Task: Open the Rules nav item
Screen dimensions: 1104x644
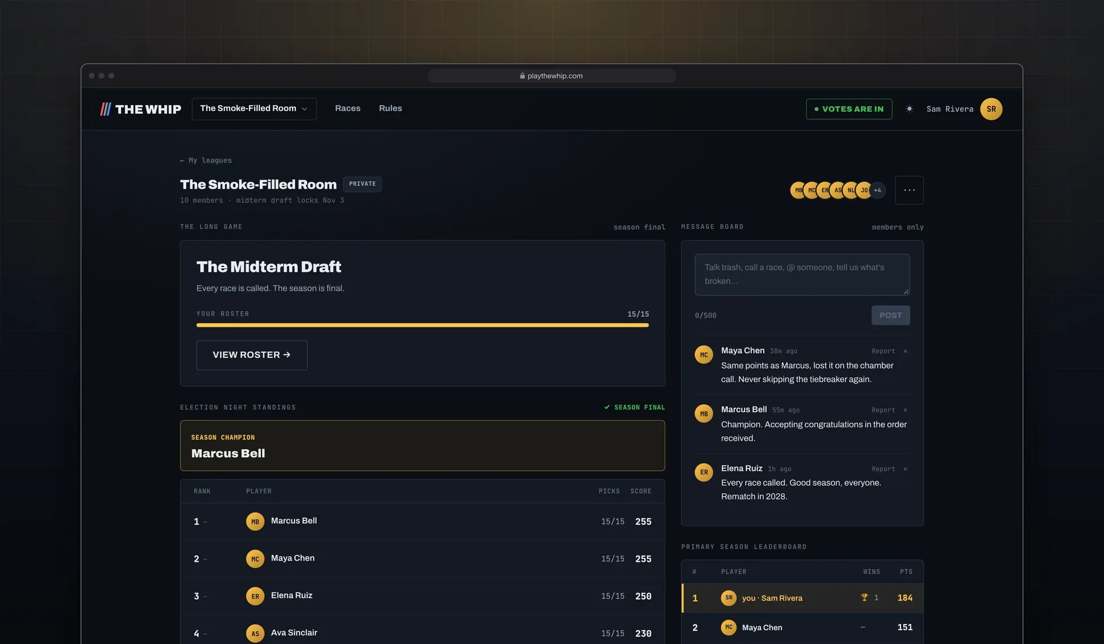Action: 390,108
